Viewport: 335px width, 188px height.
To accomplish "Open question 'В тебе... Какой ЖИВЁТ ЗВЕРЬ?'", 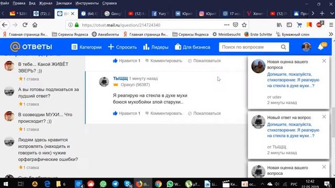I will coord(43,67).
